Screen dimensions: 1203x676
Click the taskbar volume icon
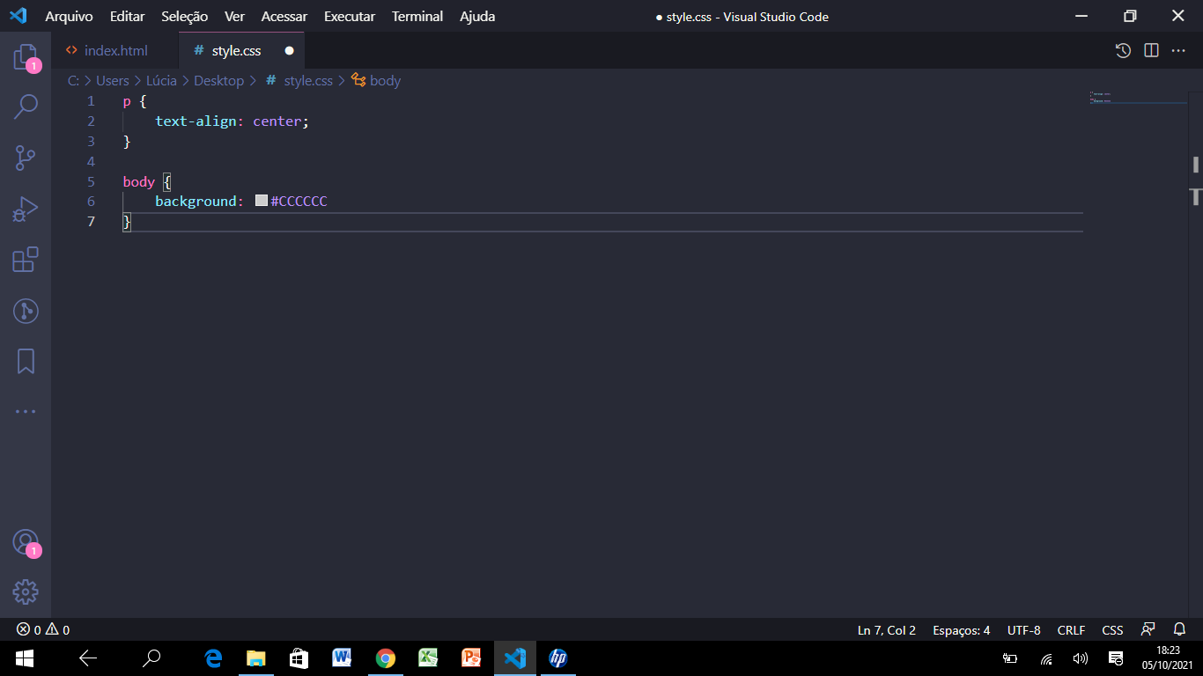coord(1080,658)
